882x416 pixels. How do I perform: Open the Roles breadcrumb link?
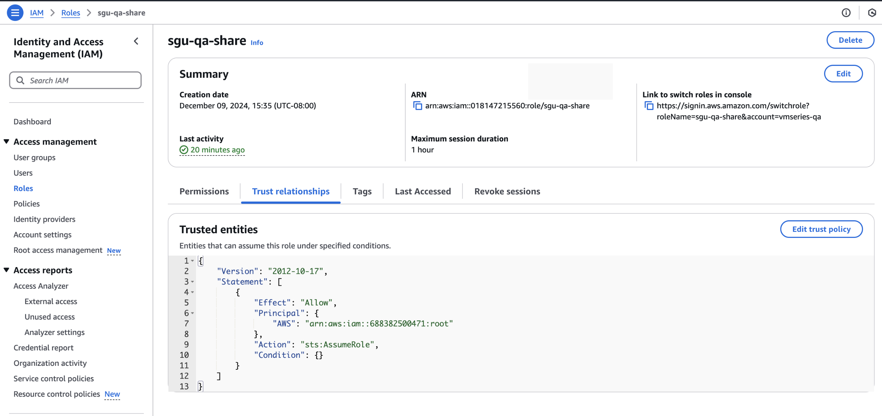tap(70, 13)
